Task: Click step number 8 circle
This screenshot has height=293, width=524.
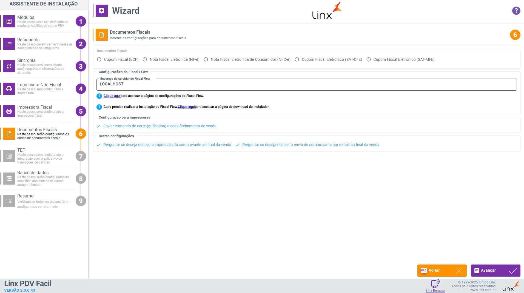Action: pos(81,179)
